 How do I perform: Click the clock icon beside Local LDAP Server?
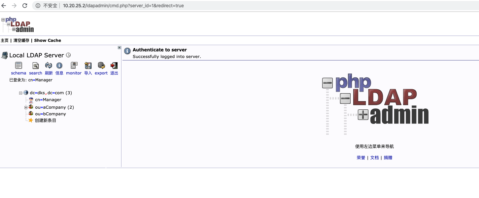tap(68, 55)
